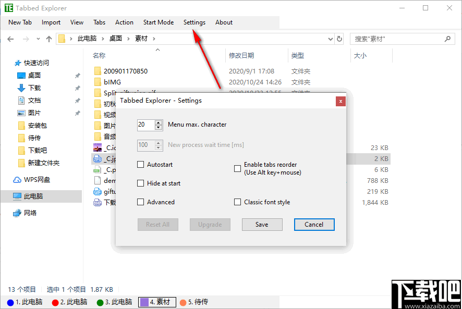Save the settings
The height and width of the screenshot is (309, 462).
[x=262, y=224]
